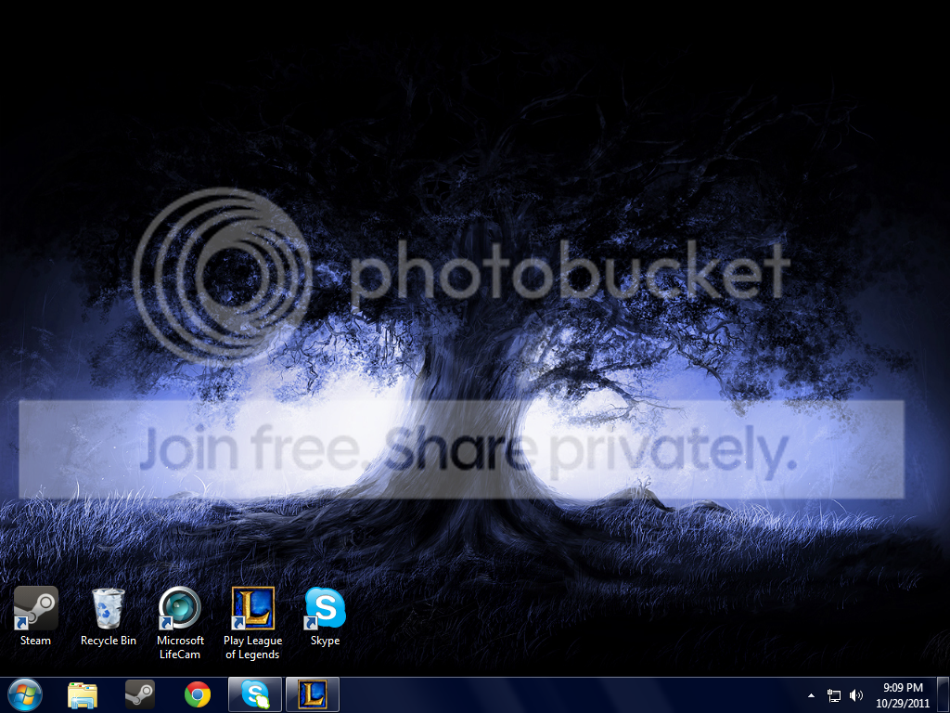The height and width of the screenshot is (713, 950).
Task: Open Google Chrome from the taskbar
Action: [x=198, y=694]
